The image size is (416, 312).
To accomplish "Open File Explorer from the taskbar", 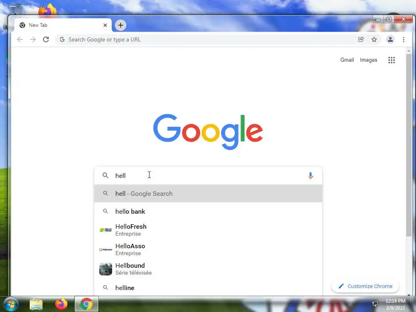I will (36, 304).
